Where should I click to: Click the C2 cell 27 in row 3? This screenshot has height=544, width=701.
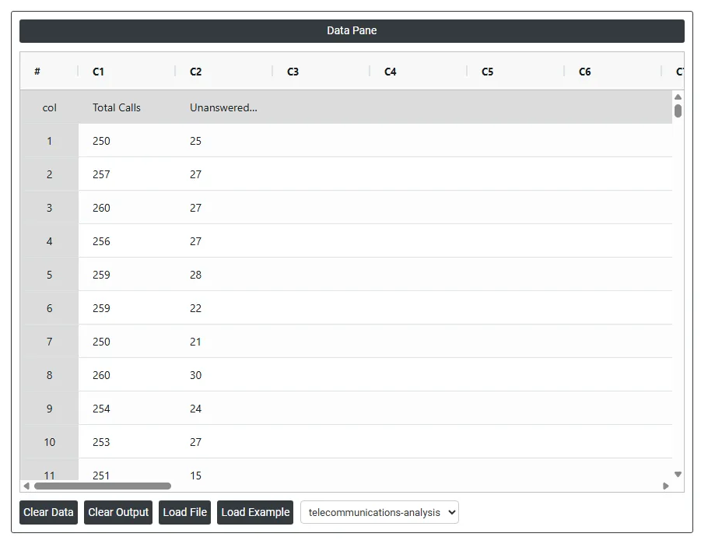coord(224,208)
